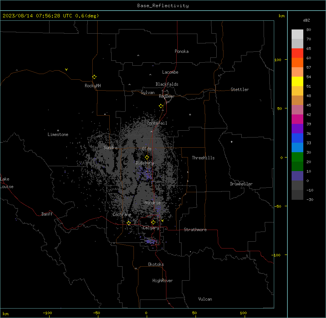The width and height of the screenshot is (326, 318).
Task: Click the RockyMH label
Action: (x=93, y=86)
